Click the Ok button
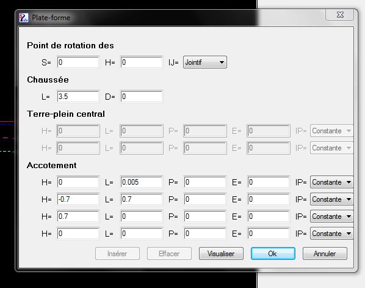 (273, 254)
